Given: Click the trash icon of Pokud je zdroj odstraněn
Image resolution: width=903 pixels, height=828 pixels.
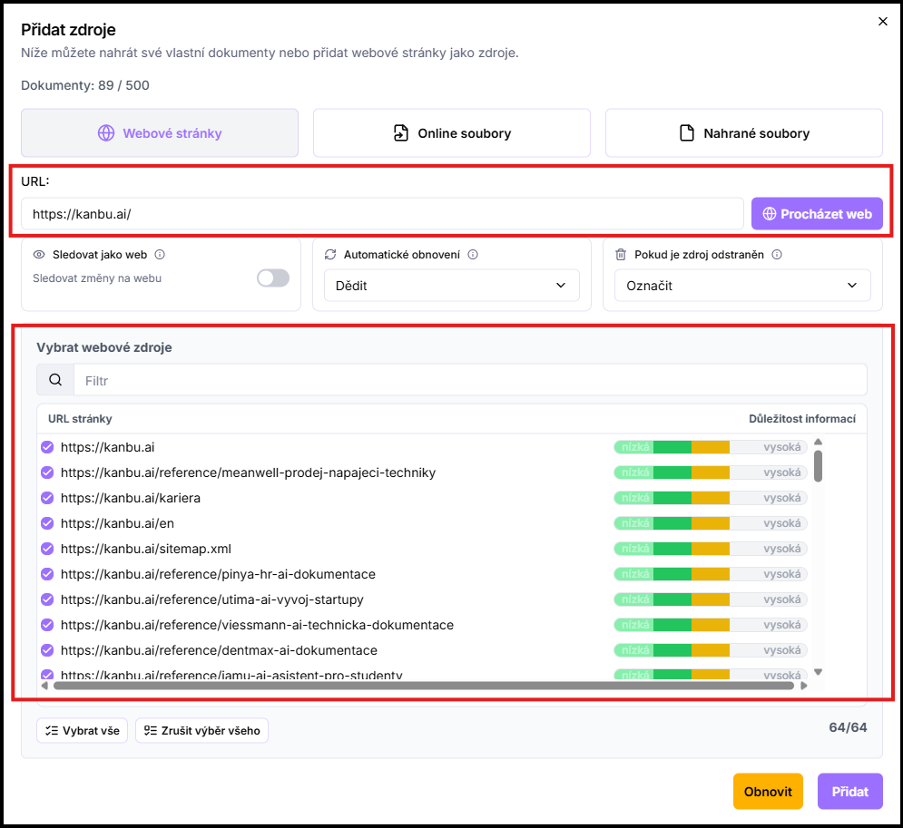Looking at the screenshot, I should (x=621, y=254).
